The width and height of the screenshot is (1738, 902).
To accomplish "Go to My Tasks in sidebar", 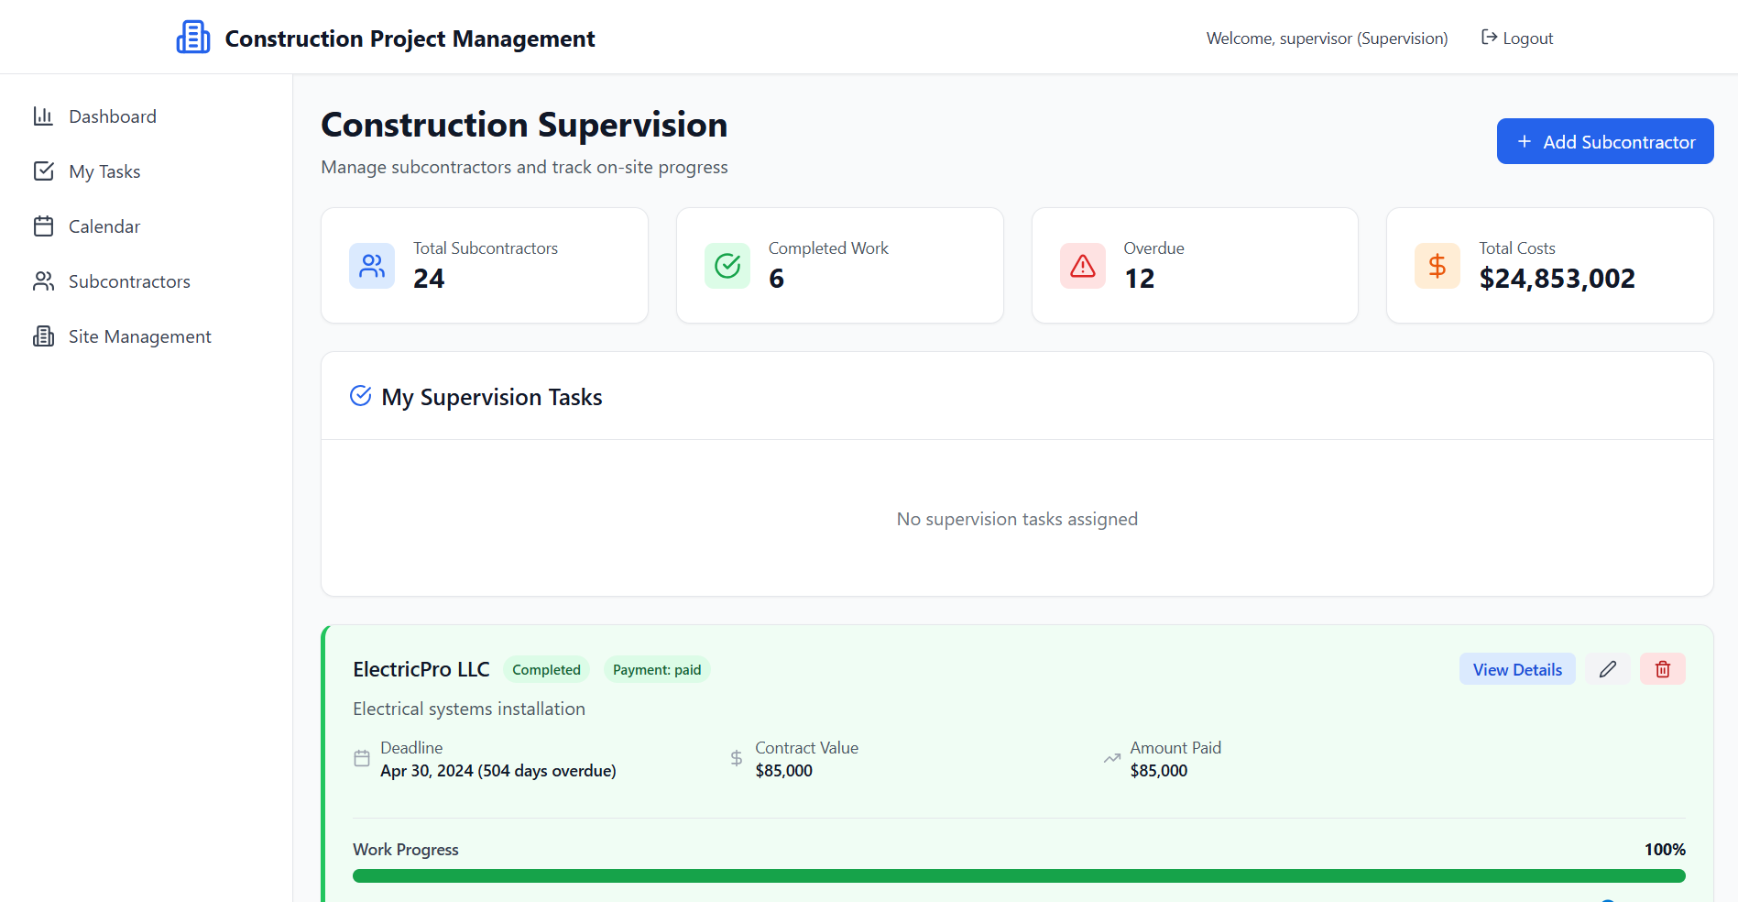I will click(x=104, y=171).
